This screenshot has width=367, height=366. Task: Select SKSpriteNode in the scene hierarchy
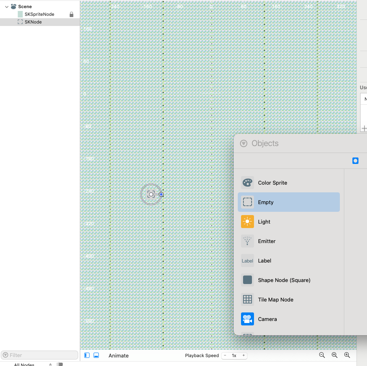click(39, 14)
